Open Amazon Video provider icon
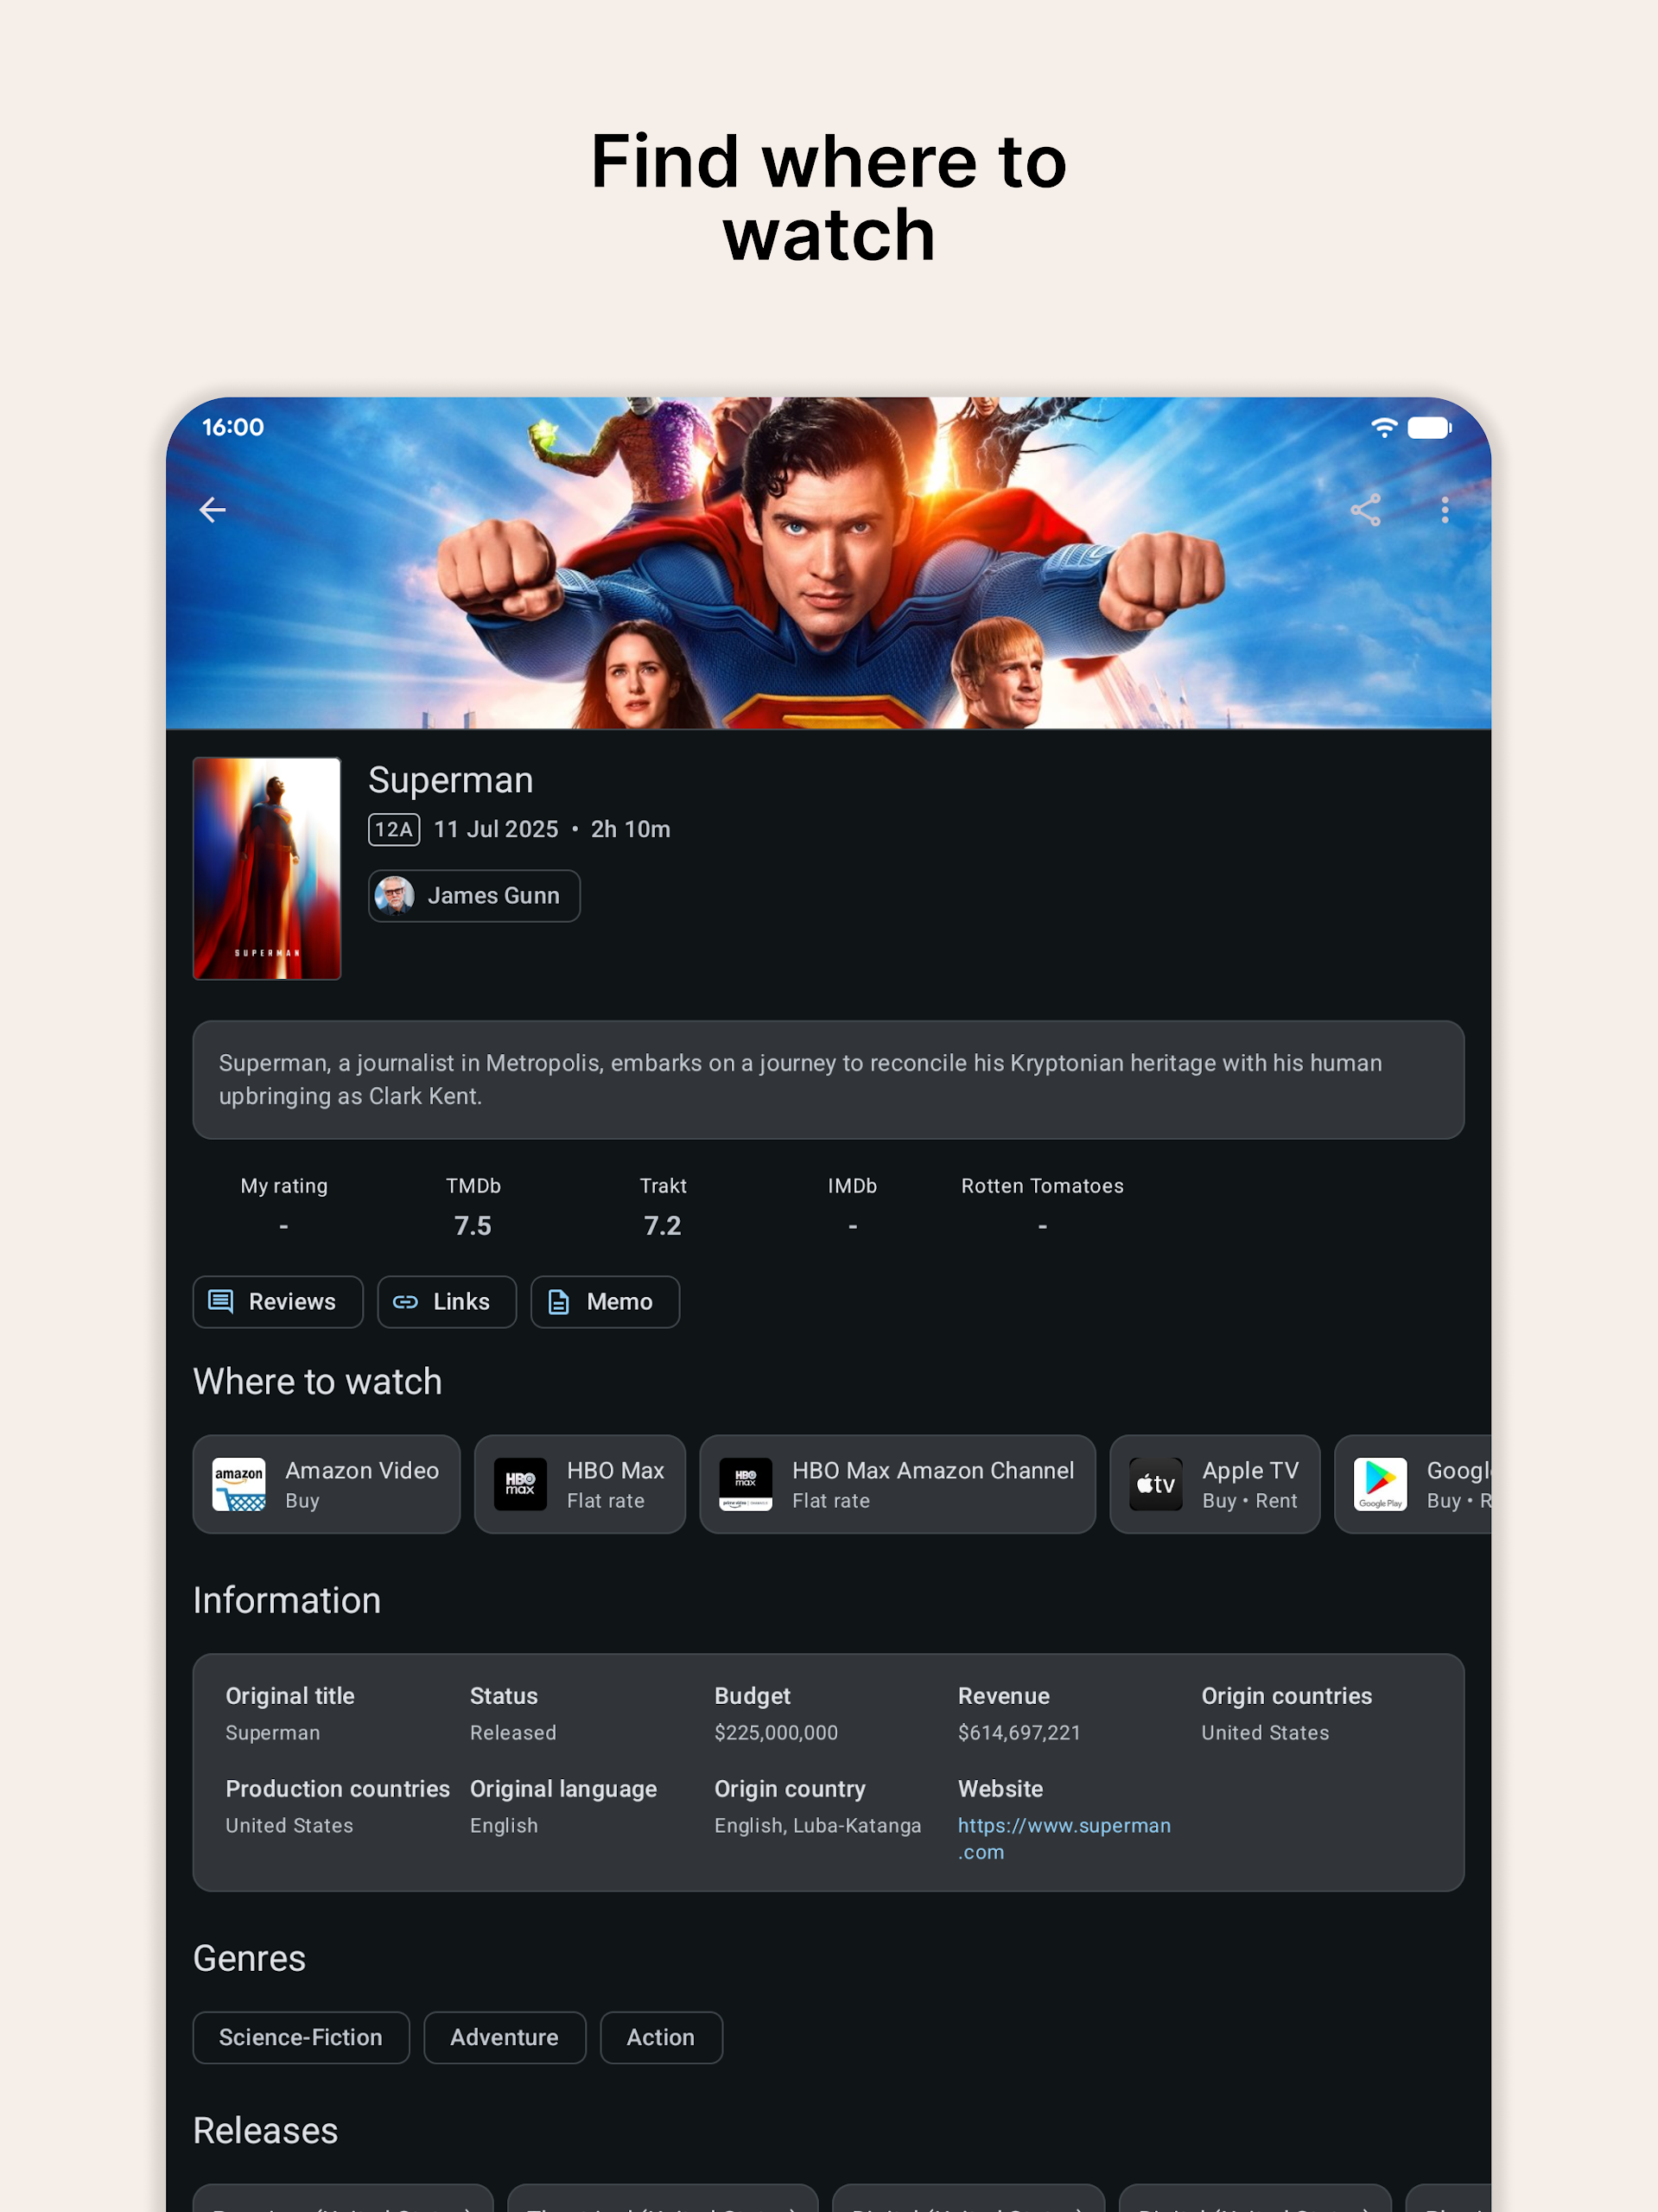 239,1484
